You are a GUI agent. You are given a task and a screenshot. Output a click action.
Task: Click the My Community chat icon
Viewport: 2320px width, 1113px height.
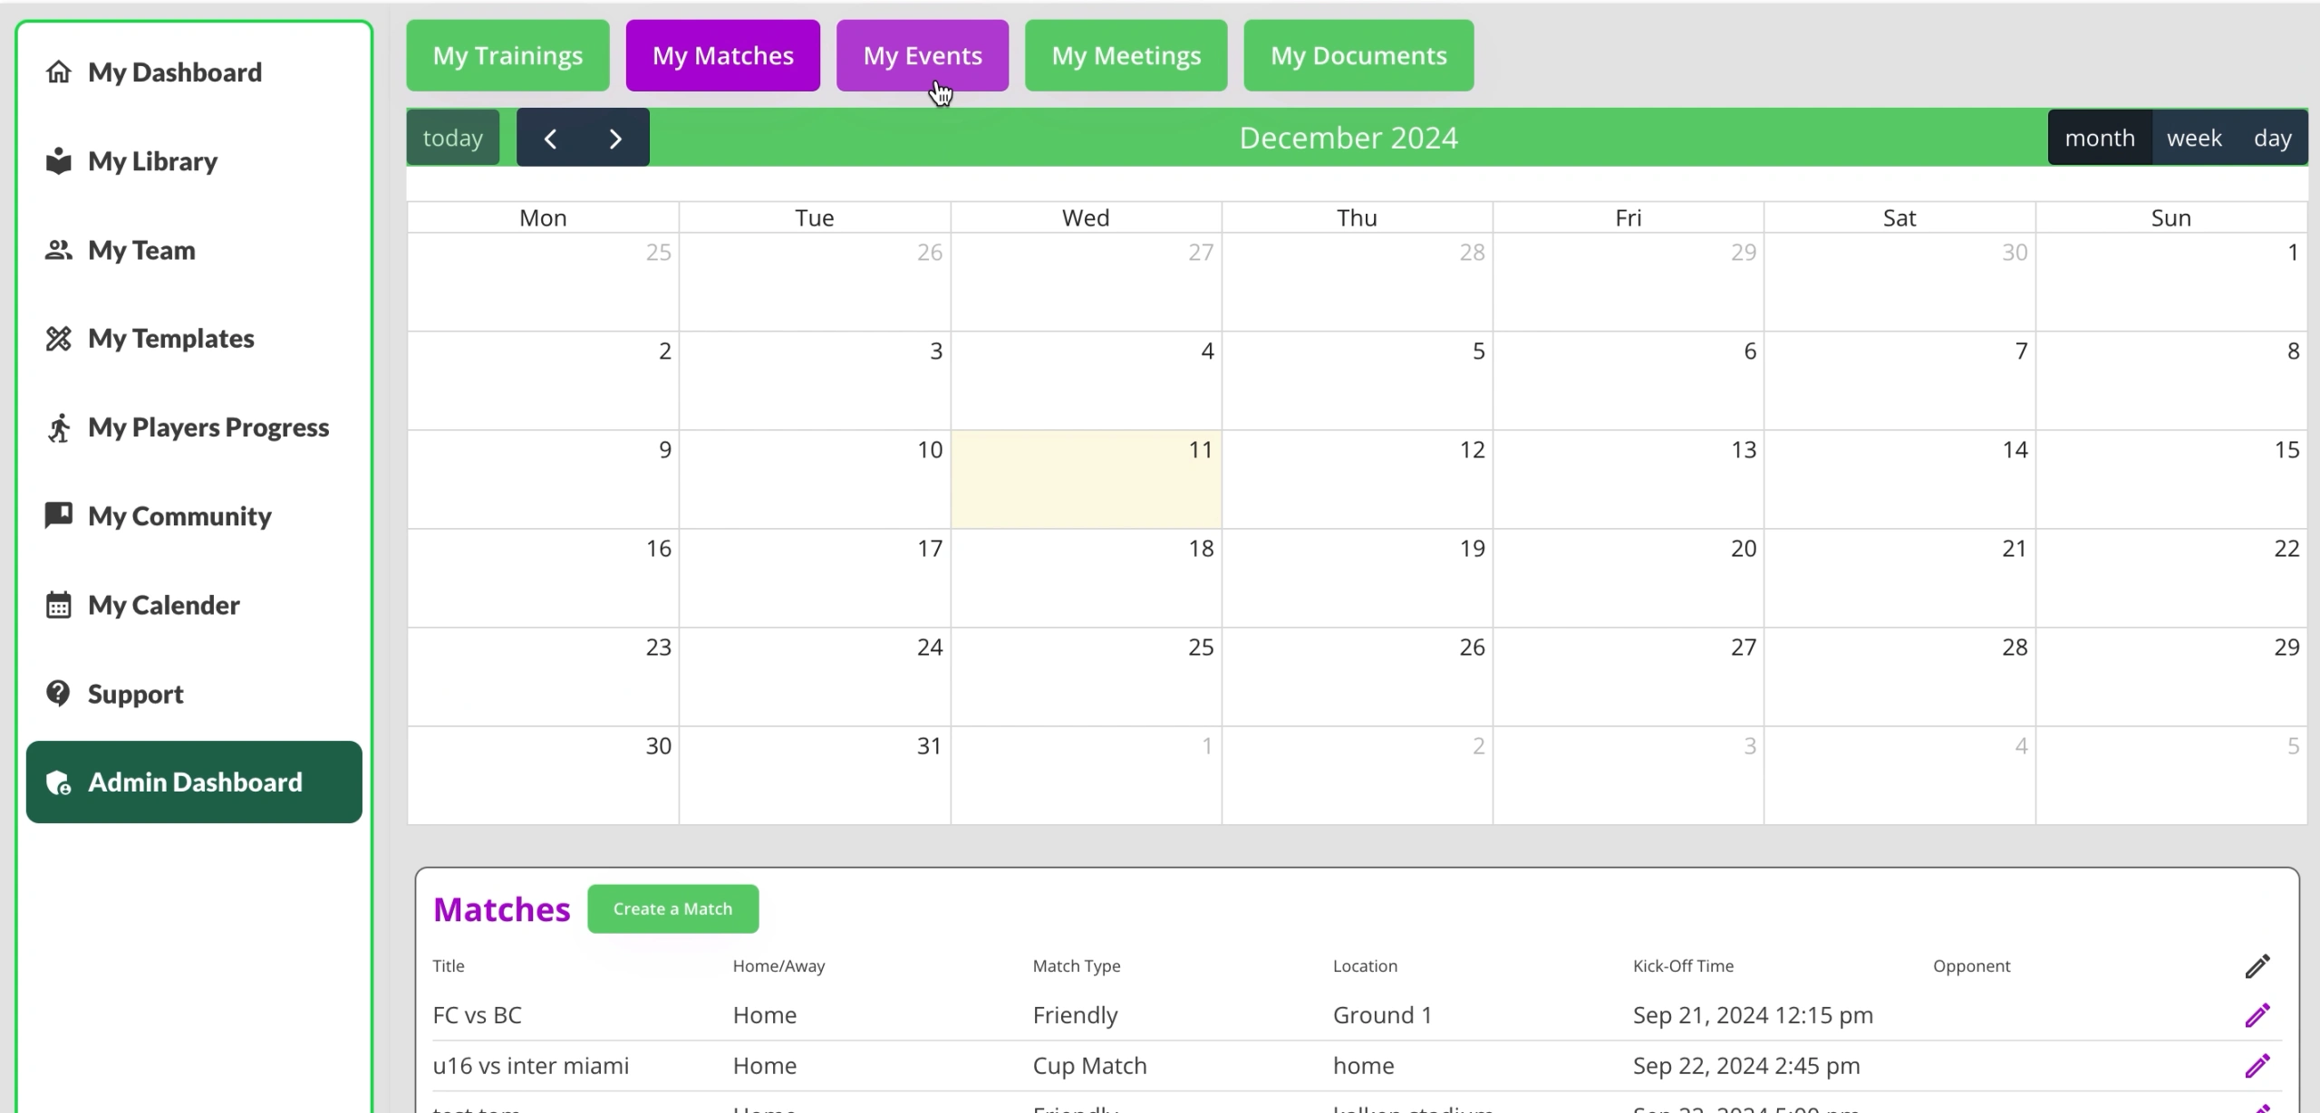[59, 515]
